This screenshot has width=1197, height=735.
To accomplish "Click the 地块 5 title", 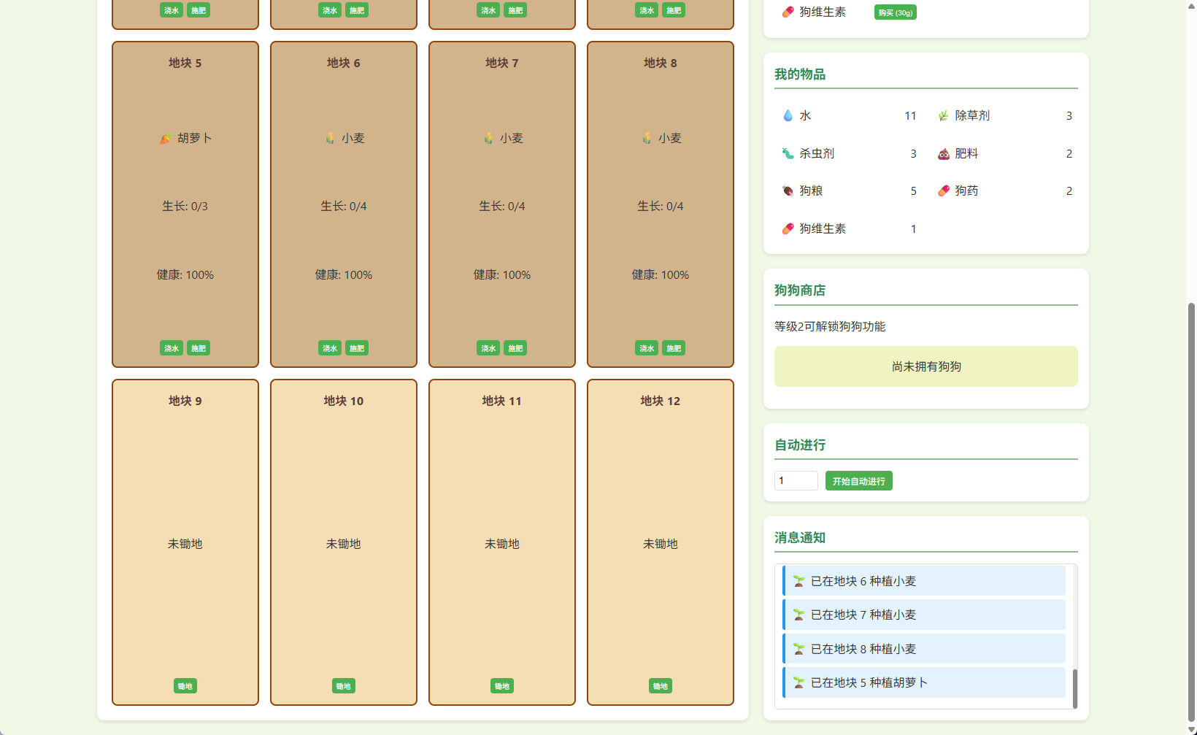I will pyautogui.click(x=185, y=63).
